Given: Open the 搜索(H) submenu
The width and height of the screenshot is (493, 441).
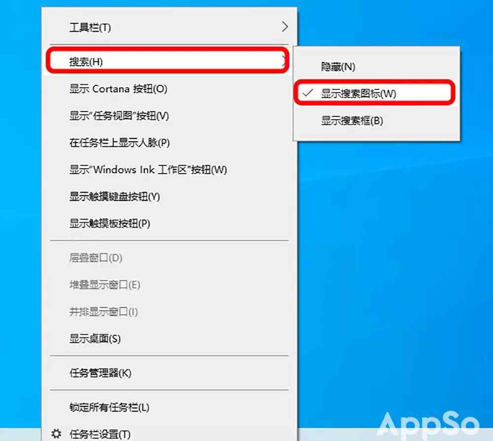Looking at the screenshot, I should [169, 62].
